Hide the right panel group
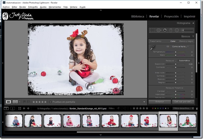Screen dimensions: 203x139 click(199, 63)
